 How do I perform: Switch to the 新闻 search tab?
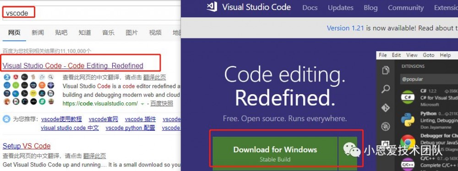[38, 32]
